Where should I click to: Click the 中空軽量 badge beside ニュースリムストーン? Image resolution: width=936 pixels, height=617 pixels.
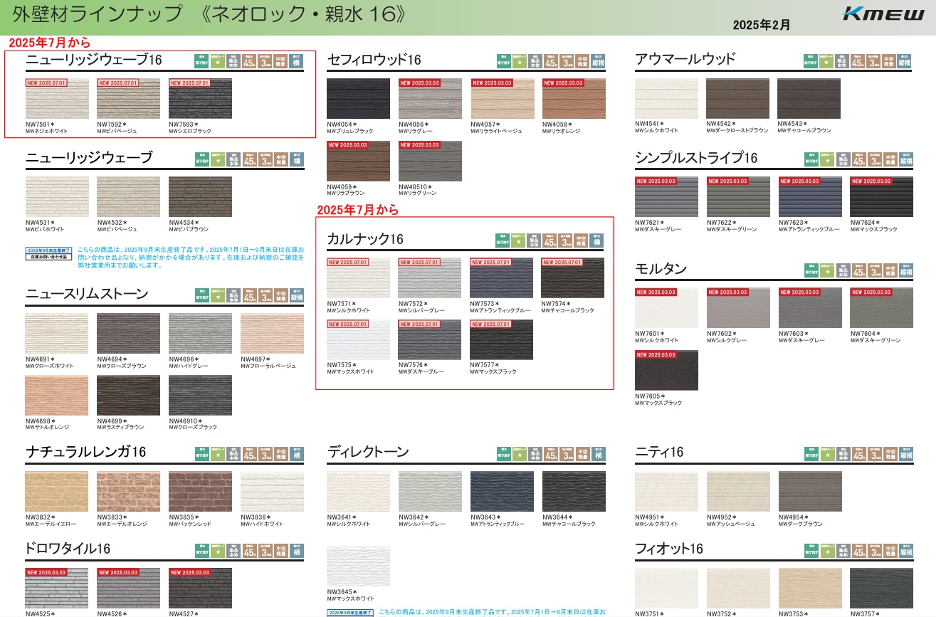(x=280, y=295)
